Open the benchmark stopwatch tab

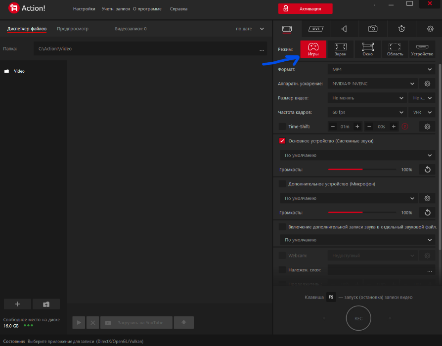pos(401,29)
